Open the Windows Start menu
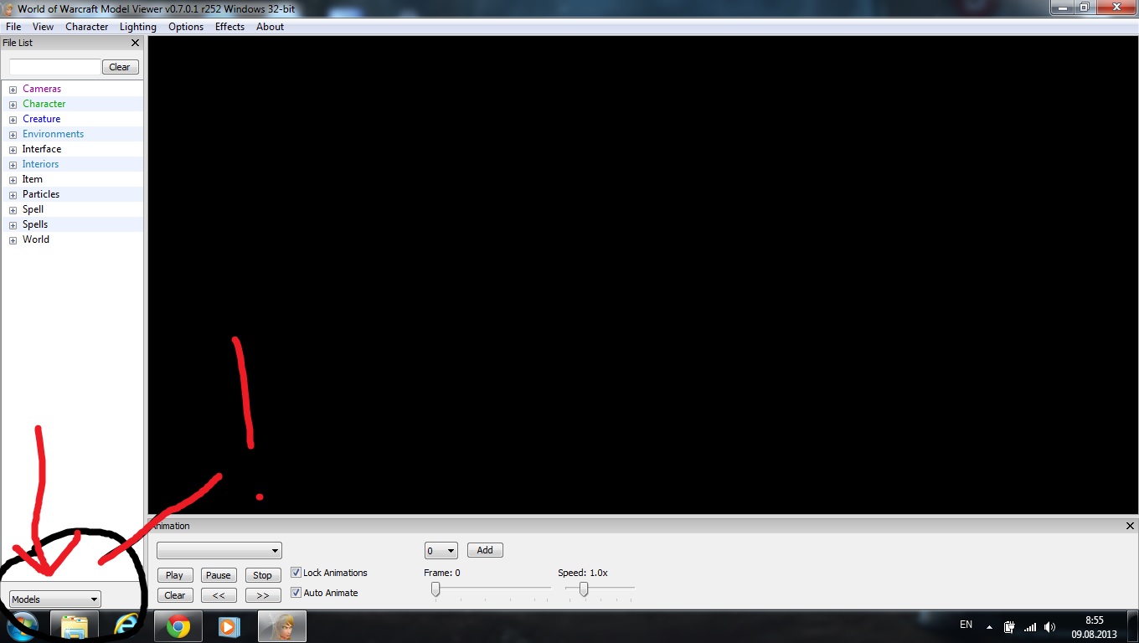The width and height of the screenshot is (1139, 643). click(22, 626)
